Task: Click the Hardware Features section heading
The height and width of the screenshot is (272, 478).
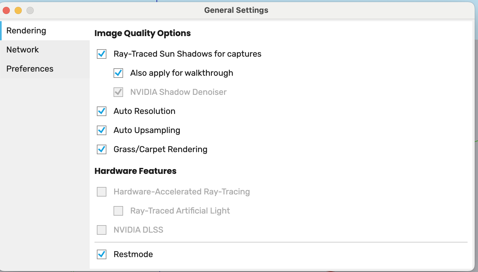Action: [135, 171]
